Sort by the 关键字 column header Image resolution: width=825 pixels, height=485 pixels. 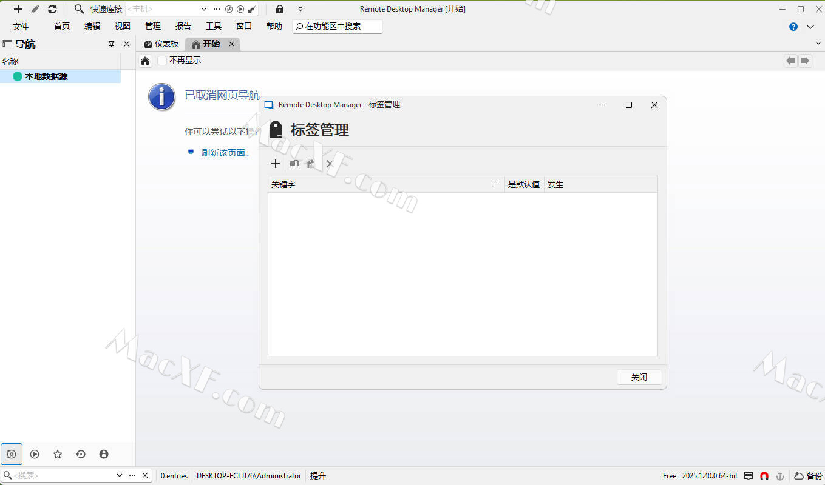click(386, 184)
